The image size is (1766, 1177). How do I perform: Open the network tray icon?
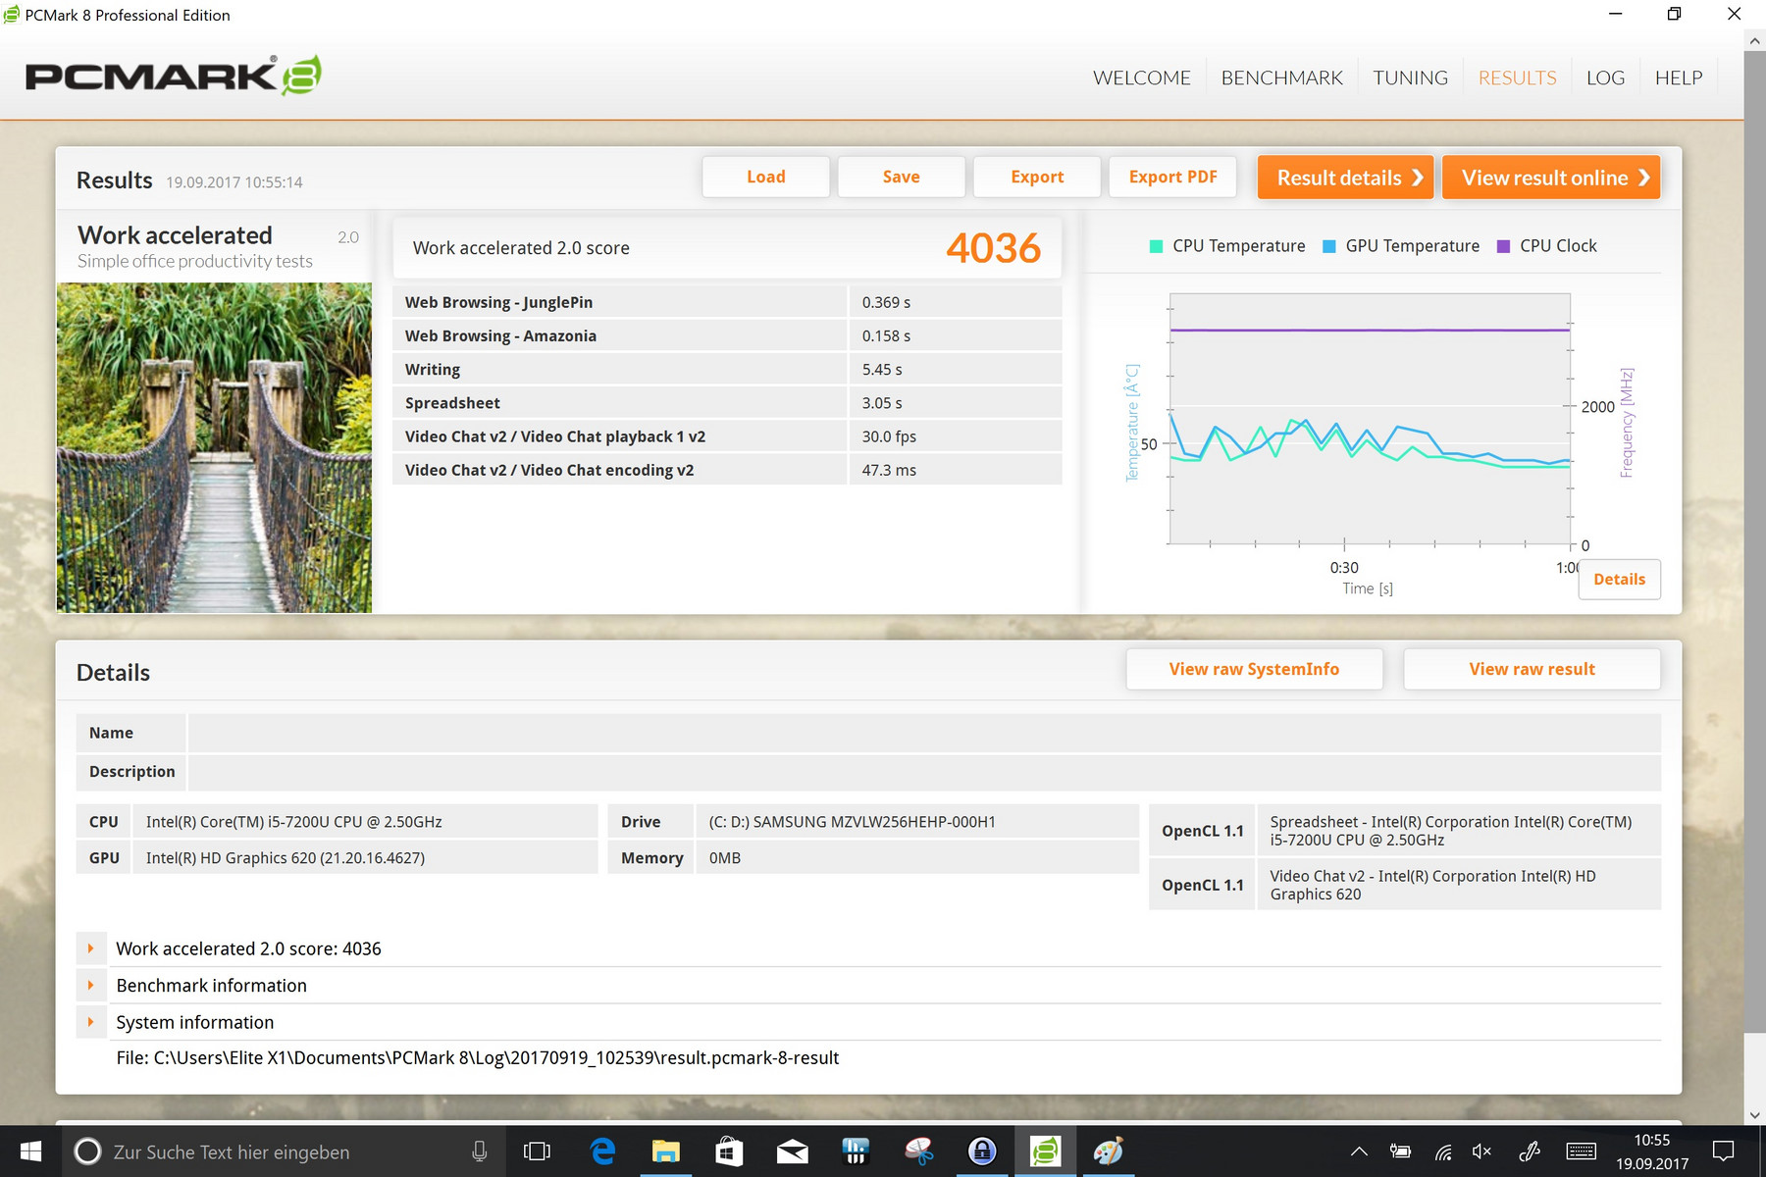(1442, 1151)
